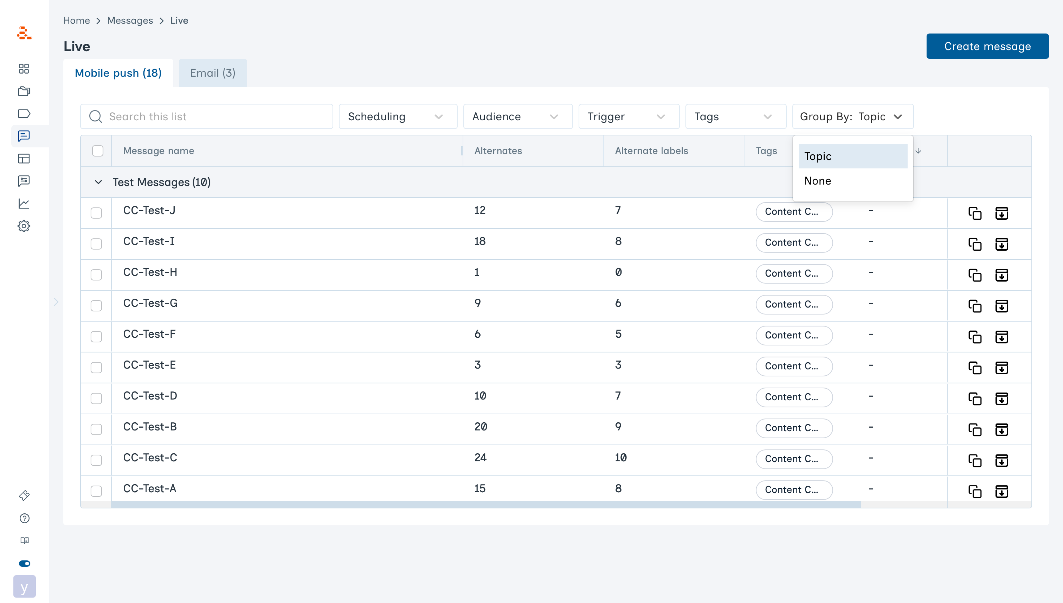Switch to the Email tab
Screen dimensions: 1063x603
click(212, 73)
